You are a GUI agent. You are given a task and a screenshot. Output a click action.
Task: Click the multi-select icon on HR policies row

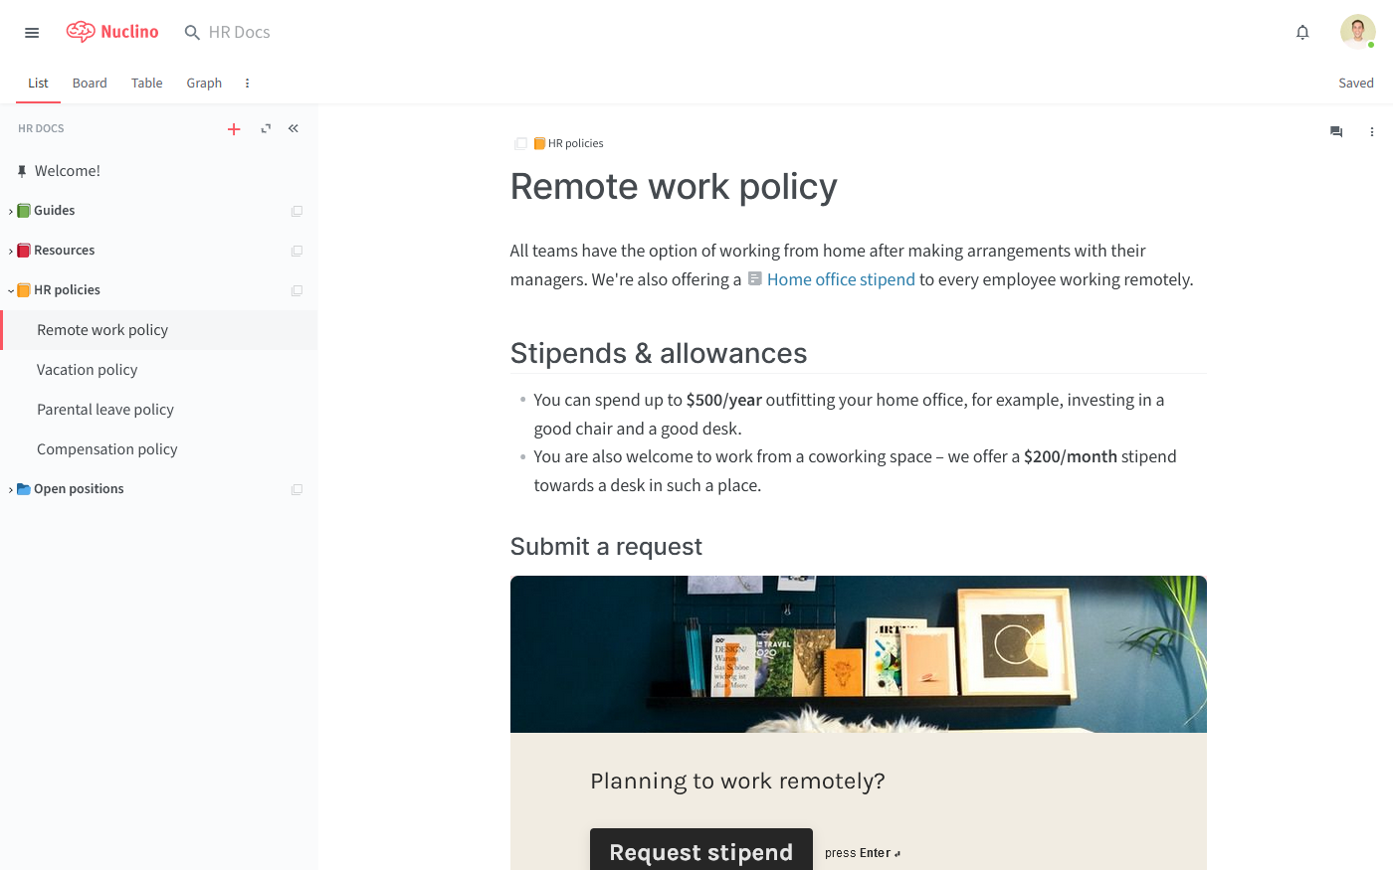(x=297, y=290)
